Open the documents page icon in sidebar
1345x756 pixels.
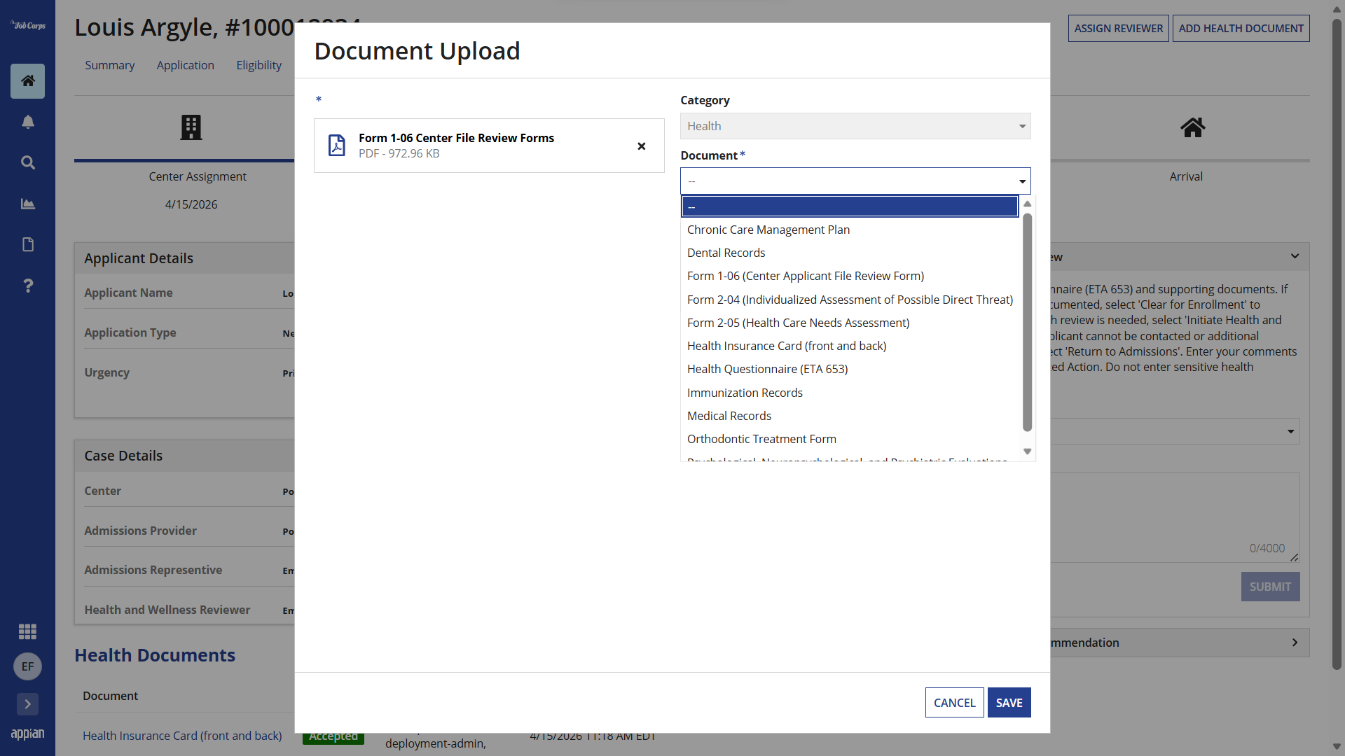28,244
